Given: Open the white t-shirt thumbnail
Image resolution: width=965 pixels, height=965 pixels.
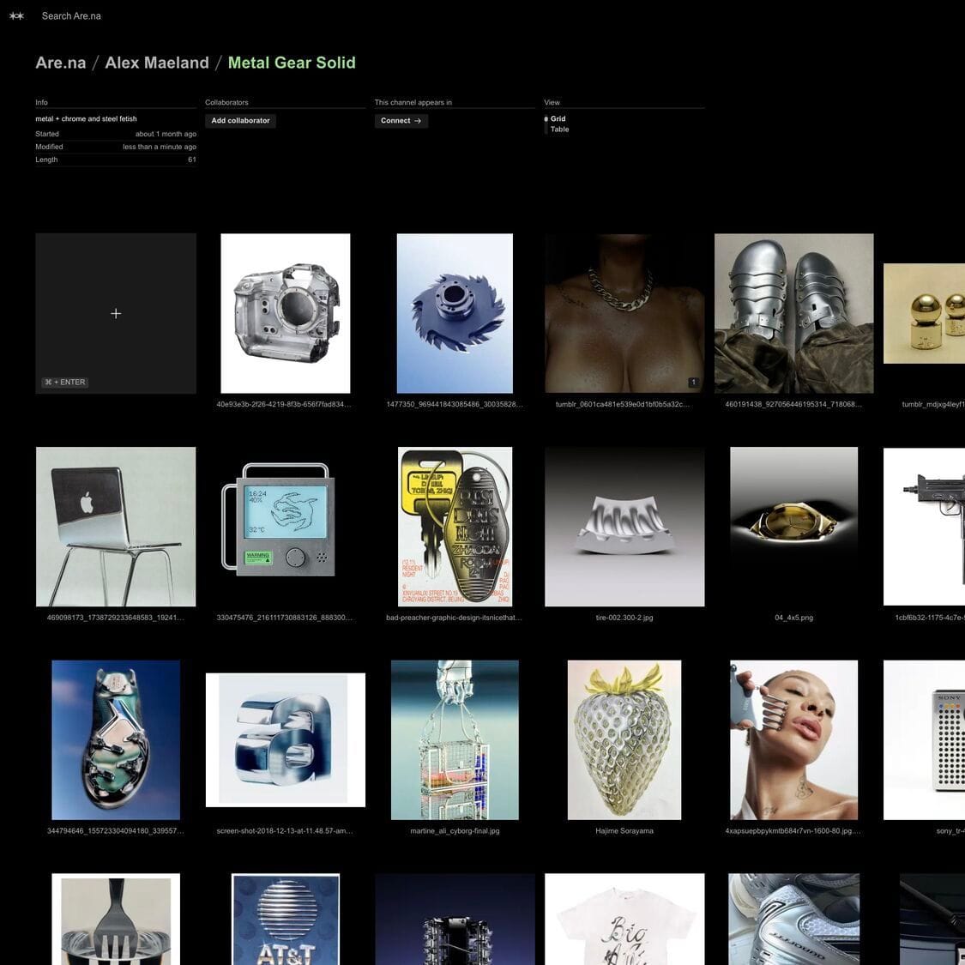Looking at the screenshot, I should [x=624, y=920].
